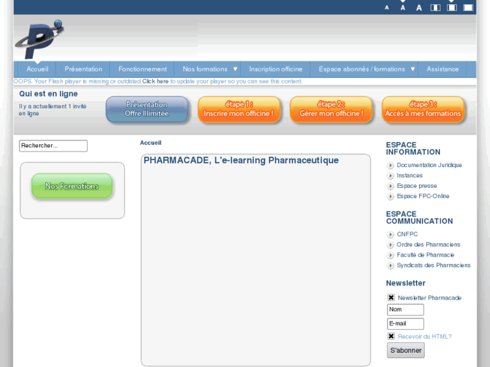Click the green Nos Formations button
The width and height of the screenshot is (490, 367).
point(72,186)
